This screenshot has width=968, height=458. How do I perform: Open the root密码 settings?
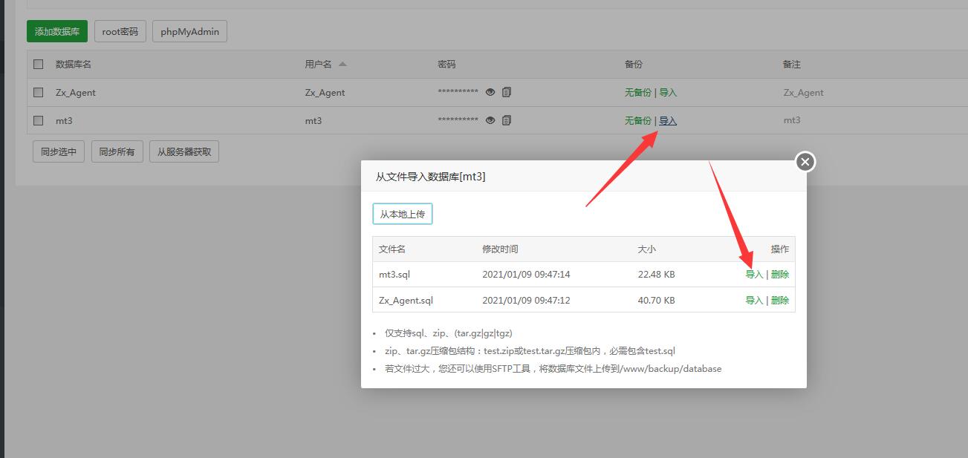tap(120, 32)
